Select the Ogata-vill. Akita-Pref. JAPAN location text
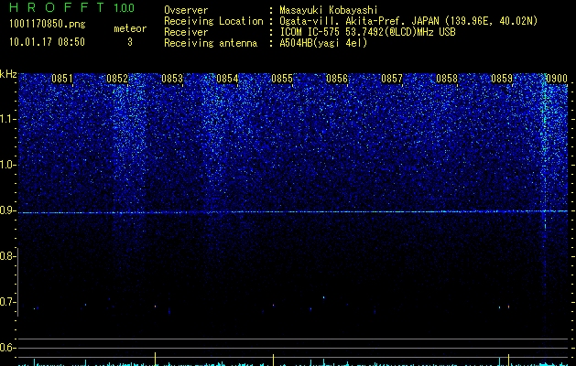 408,21
